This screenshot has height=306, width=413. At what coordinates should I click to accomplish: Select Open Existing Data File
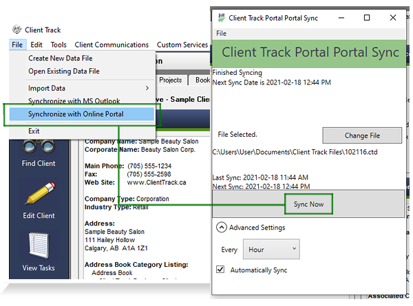(x=63, y=71)
